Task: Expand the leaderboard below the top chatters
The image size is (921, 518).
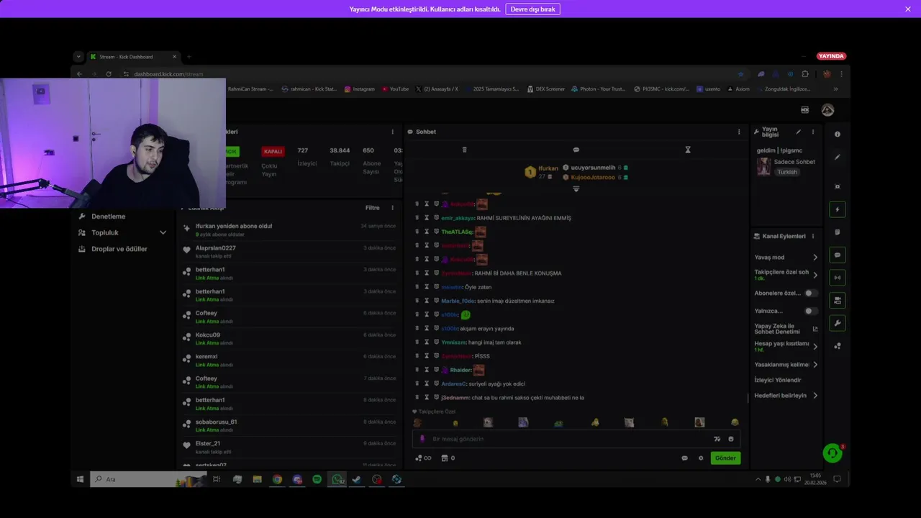Action: tap(576, 189)
